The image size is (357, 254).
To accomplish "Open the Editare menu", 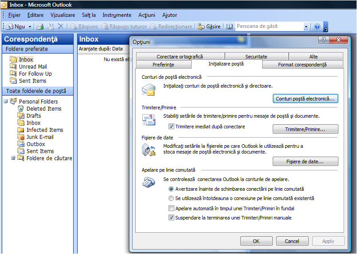I will coord(35,15).
